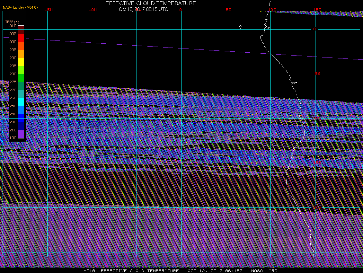The width and height of the screenshot is (363, 273).
Task: Click the 'NASA LARC' footer text
Action: coord(264,271)
